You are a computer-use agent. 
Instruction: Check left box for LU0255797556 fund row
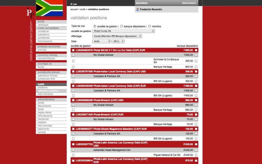(x=73, y=71)
